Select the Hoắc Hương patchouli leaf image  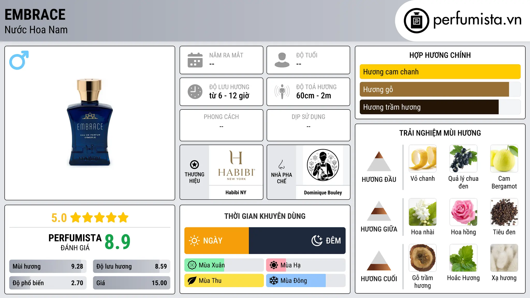[463, 258]
